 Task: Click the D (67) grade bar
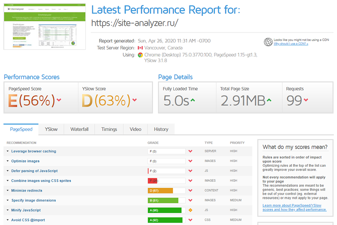tap(167, 191)
